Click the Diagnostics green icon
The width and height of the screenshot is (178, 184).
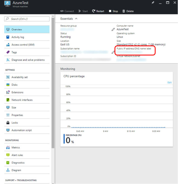[x=8, y=163]
